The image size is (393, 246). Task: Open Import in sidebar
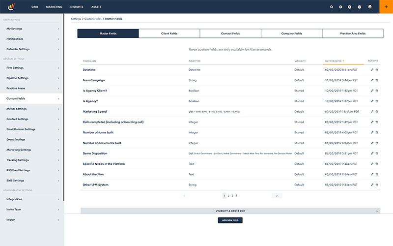31,219
